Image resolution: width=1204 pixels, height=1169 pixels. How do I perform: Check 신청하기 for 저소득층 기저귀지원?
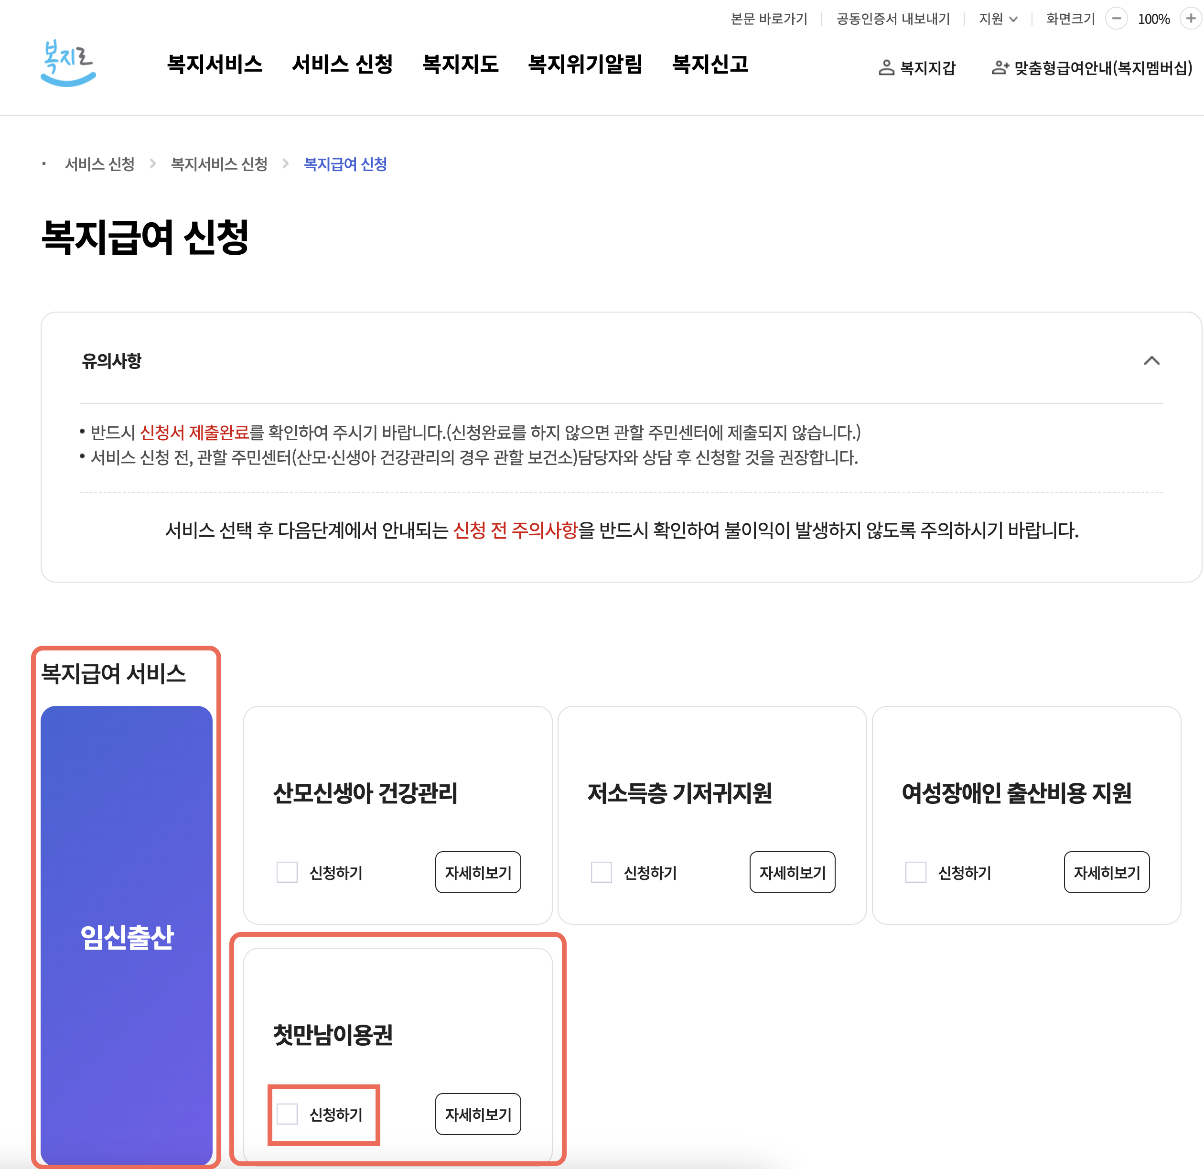pos(602,872)
